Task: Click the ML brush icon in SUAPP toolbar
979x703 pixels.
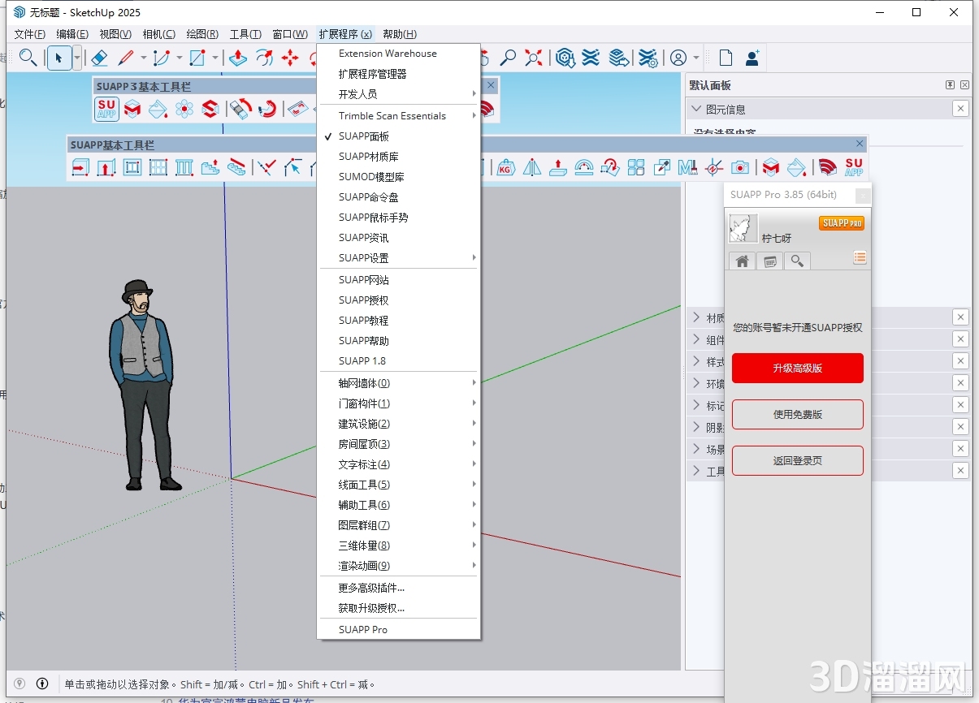Action: (x=688, y=167)
